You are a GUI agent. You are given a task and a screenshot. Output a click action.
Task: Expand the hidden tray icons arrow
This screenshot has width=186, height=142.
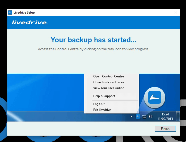click(131, 116)
